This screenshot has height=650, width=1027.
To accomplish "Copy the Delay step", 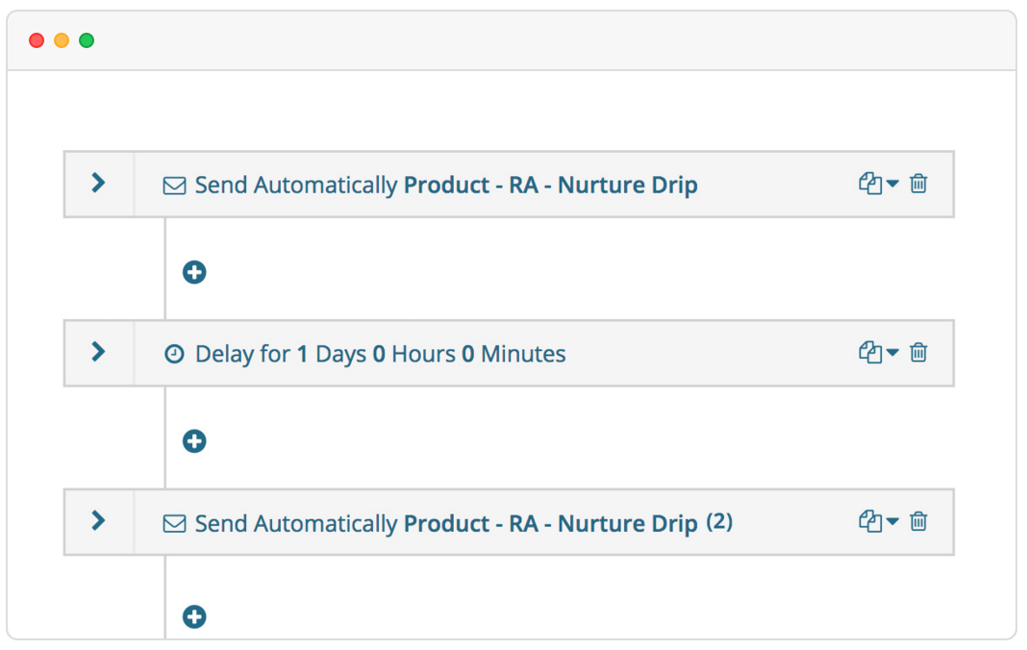I will [x=869, y=353].
